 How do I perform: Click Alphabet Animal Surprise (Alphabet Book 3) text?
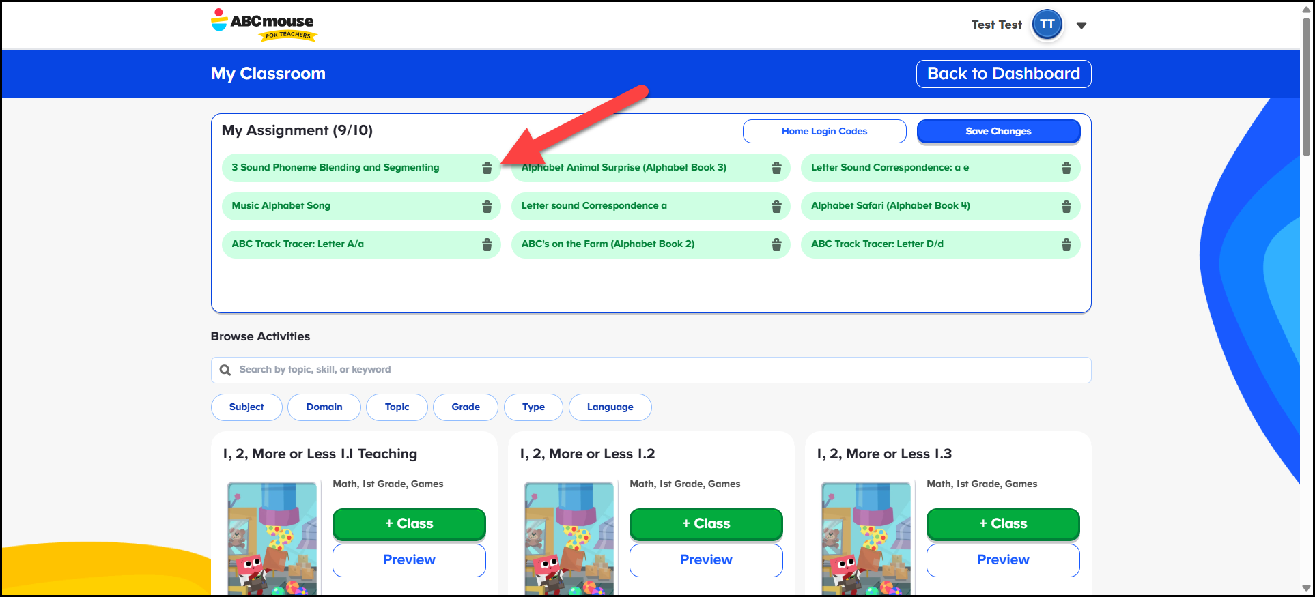coord(623,167)
